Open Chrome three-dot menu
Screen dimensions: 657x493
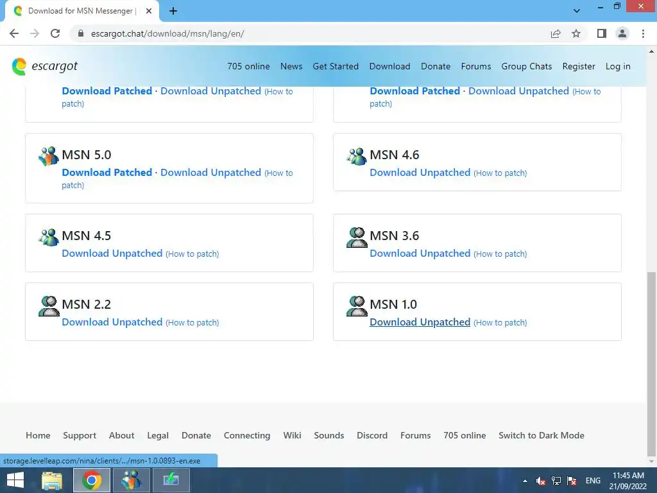click(x=643, y=33)
